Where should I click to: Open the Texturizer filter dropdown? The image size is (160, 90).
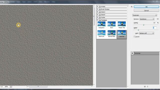[x=144, y=15]
